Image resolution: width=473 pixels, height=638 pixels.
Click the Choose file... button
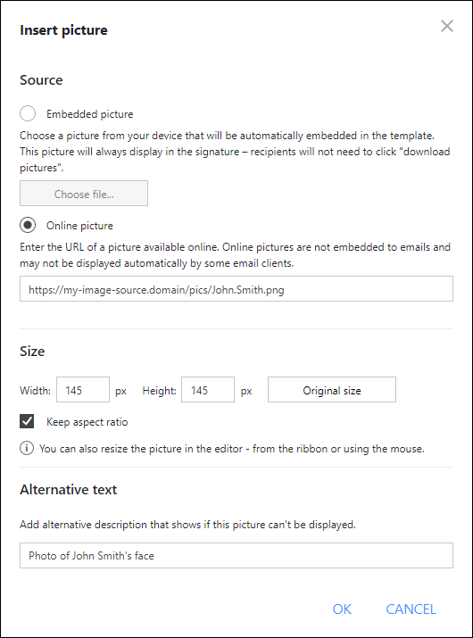(84, 194)
